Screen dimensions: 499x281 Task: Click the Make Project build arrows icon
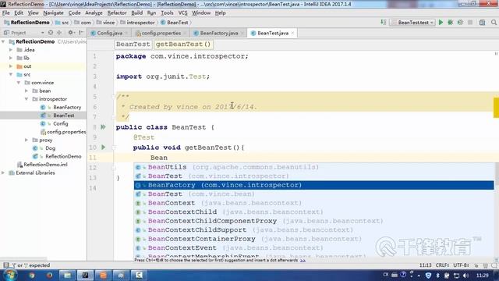click(x=383, y=23)
